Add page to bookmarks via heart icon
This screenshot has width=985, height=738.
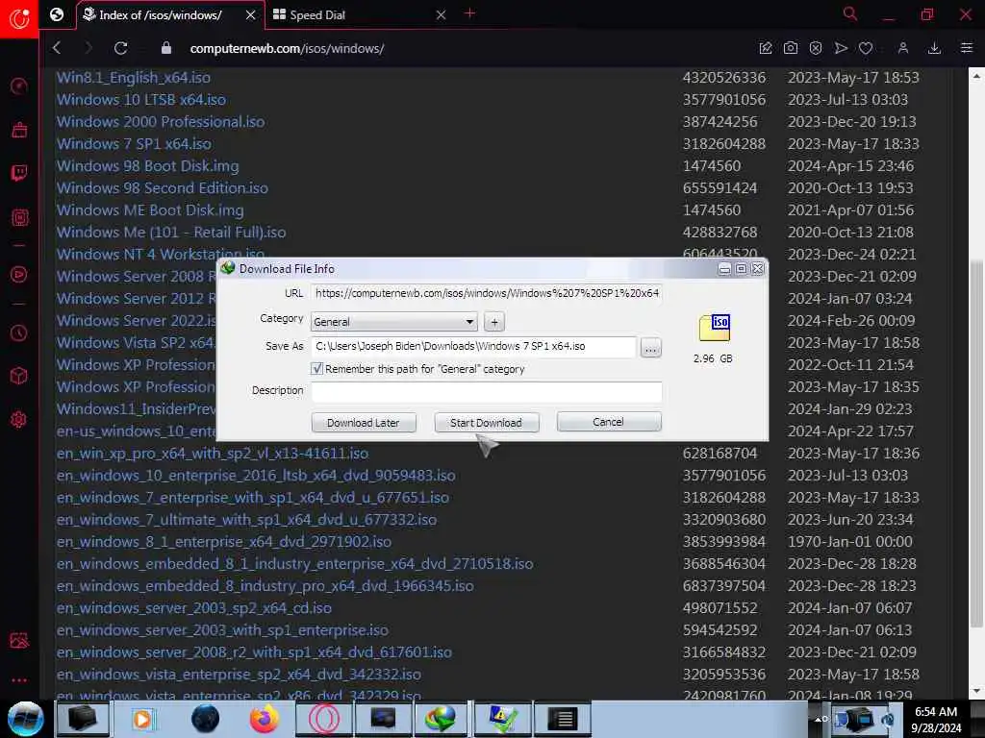pyautogui.click(x=866, y=48)
